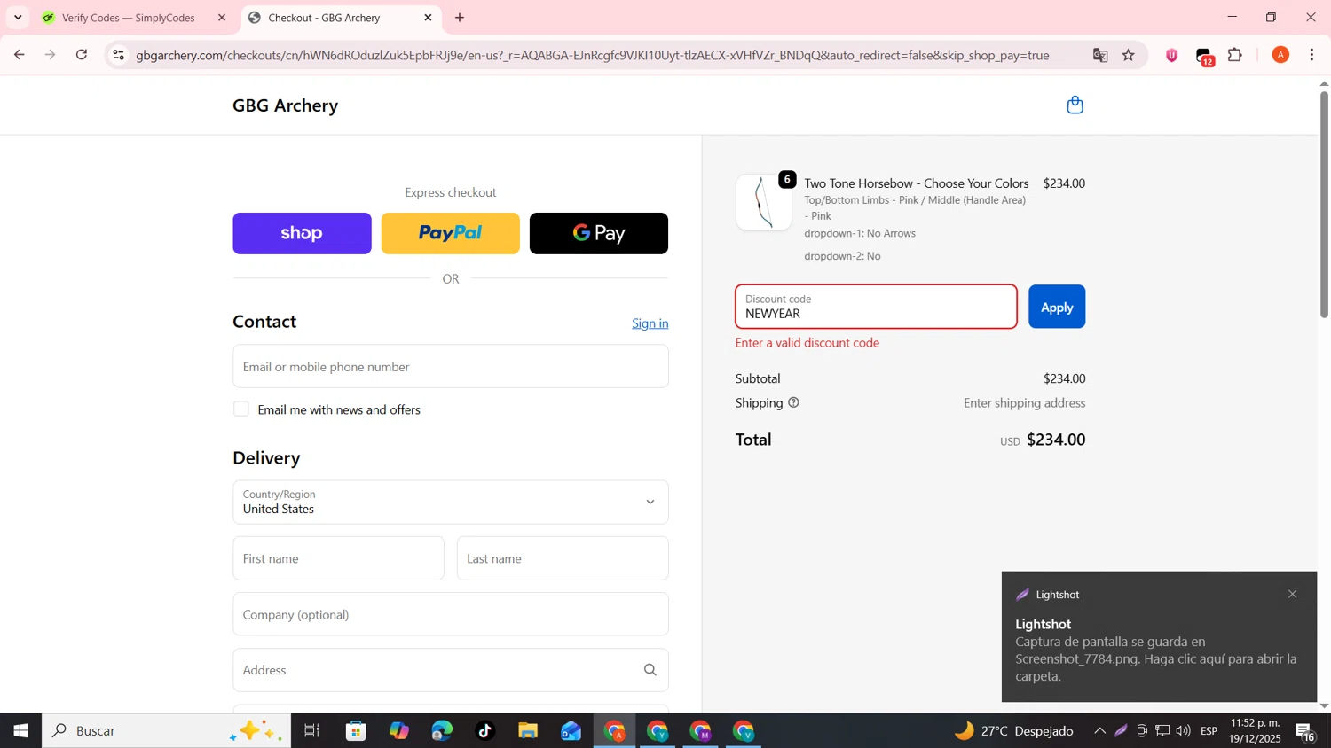Close the Verify Codes SimplyCodes tab

tap(222, 18)
